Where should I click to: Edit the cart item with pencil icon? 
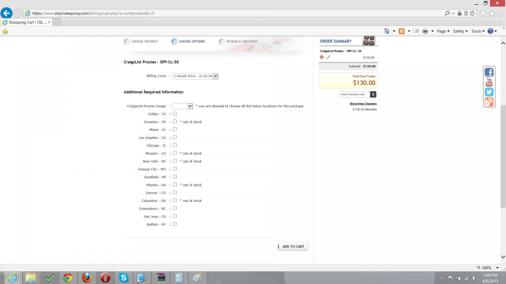pyautogui.click(x=328, y=57)
